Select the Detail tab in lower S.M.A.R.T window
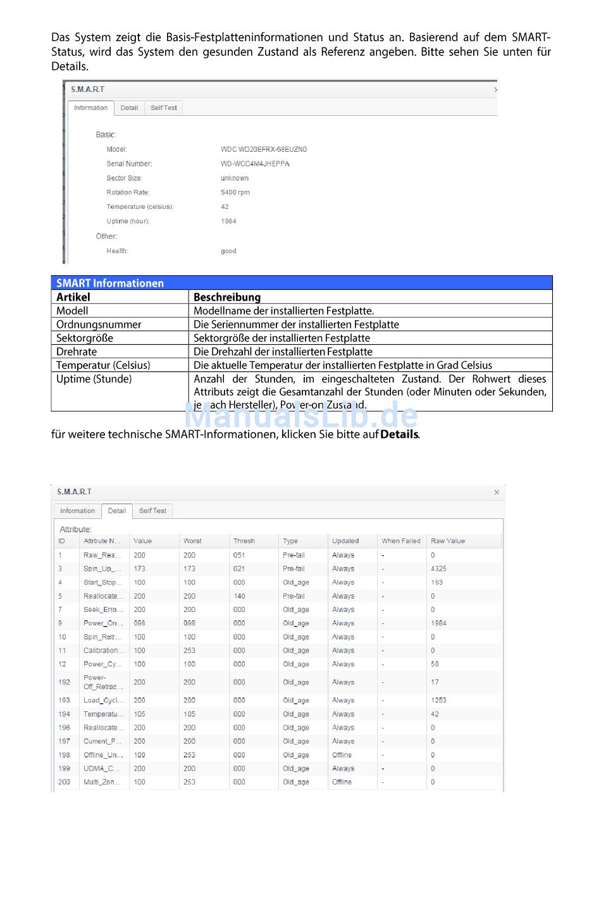Image resolution: width=601 pixels, height=898 pixels. coord(117,511)
